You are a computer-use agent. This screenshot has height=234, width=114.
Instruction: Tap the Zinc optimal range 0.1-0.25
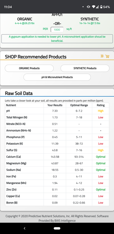(x=79, y=190)
